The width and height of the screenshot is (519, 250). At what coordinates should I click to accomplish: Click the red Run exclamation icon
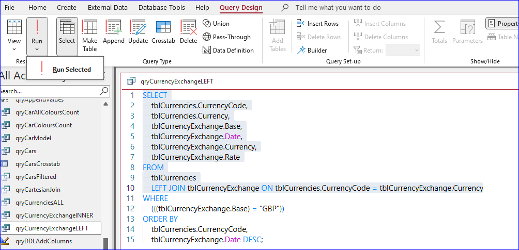(x=37, y=27)
